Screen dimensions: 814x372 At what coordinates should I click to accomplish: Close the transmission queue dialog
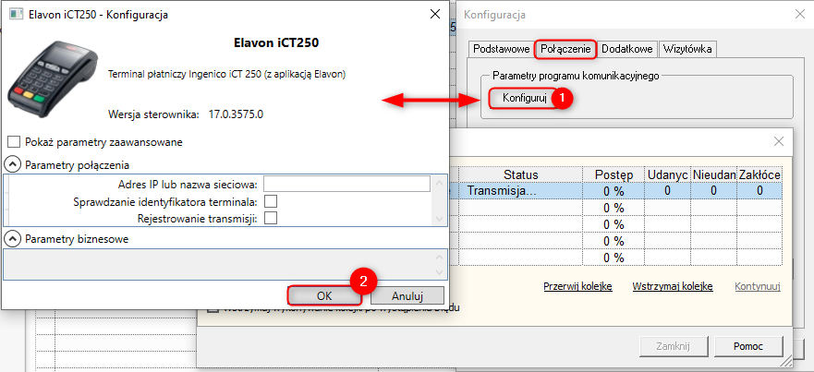(x=779, y=141)
